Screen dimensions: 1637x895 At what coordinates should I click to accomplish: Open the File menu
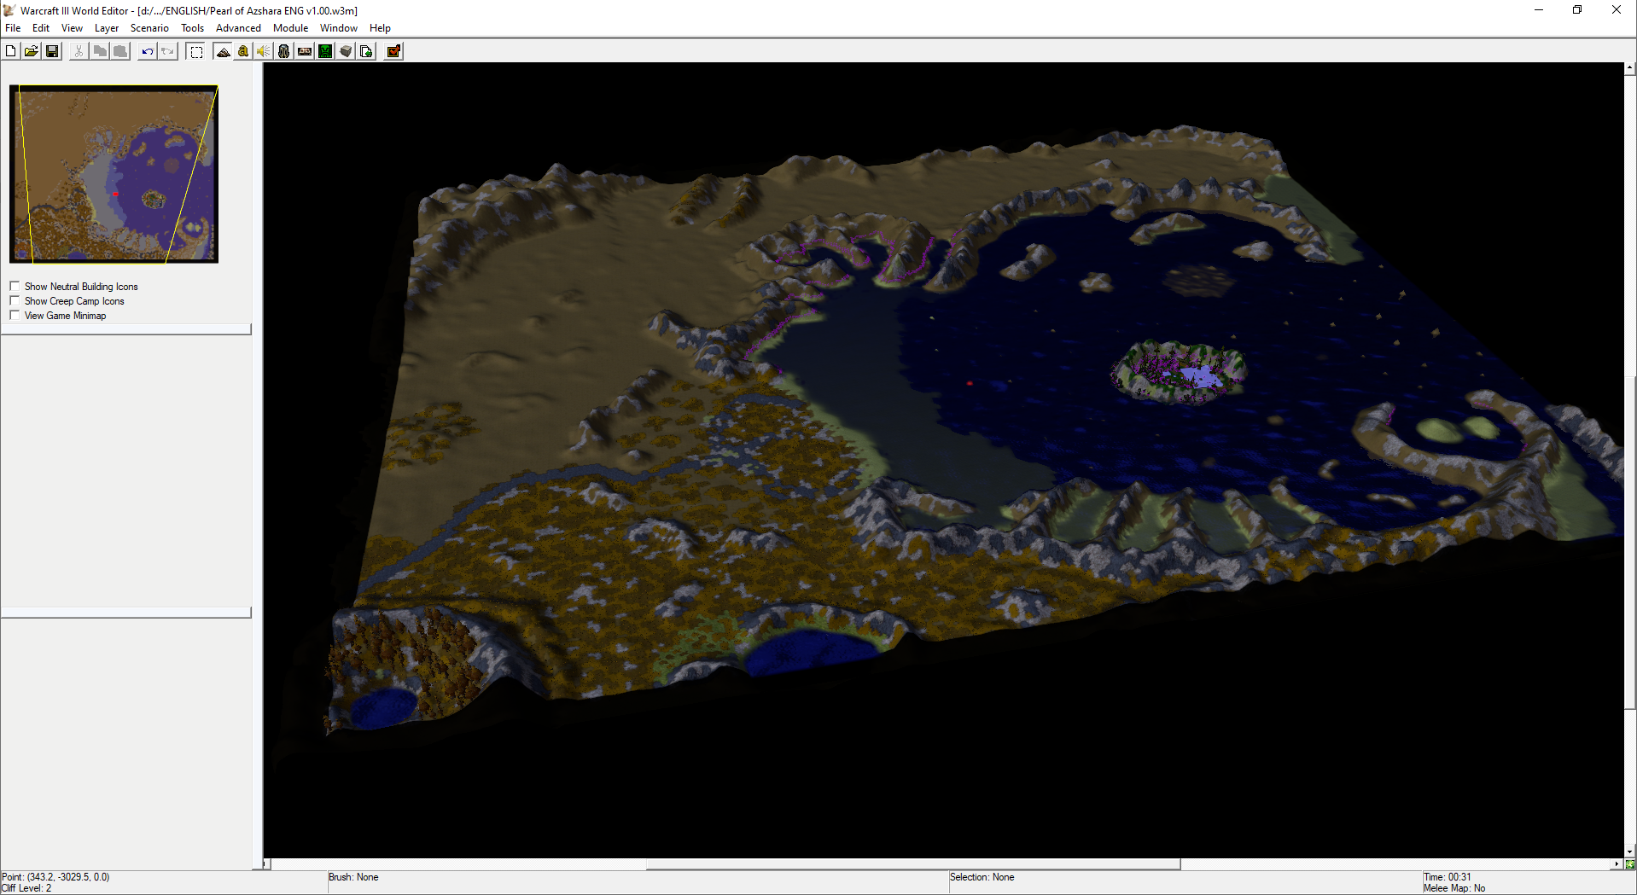click(x=13, y=28)
